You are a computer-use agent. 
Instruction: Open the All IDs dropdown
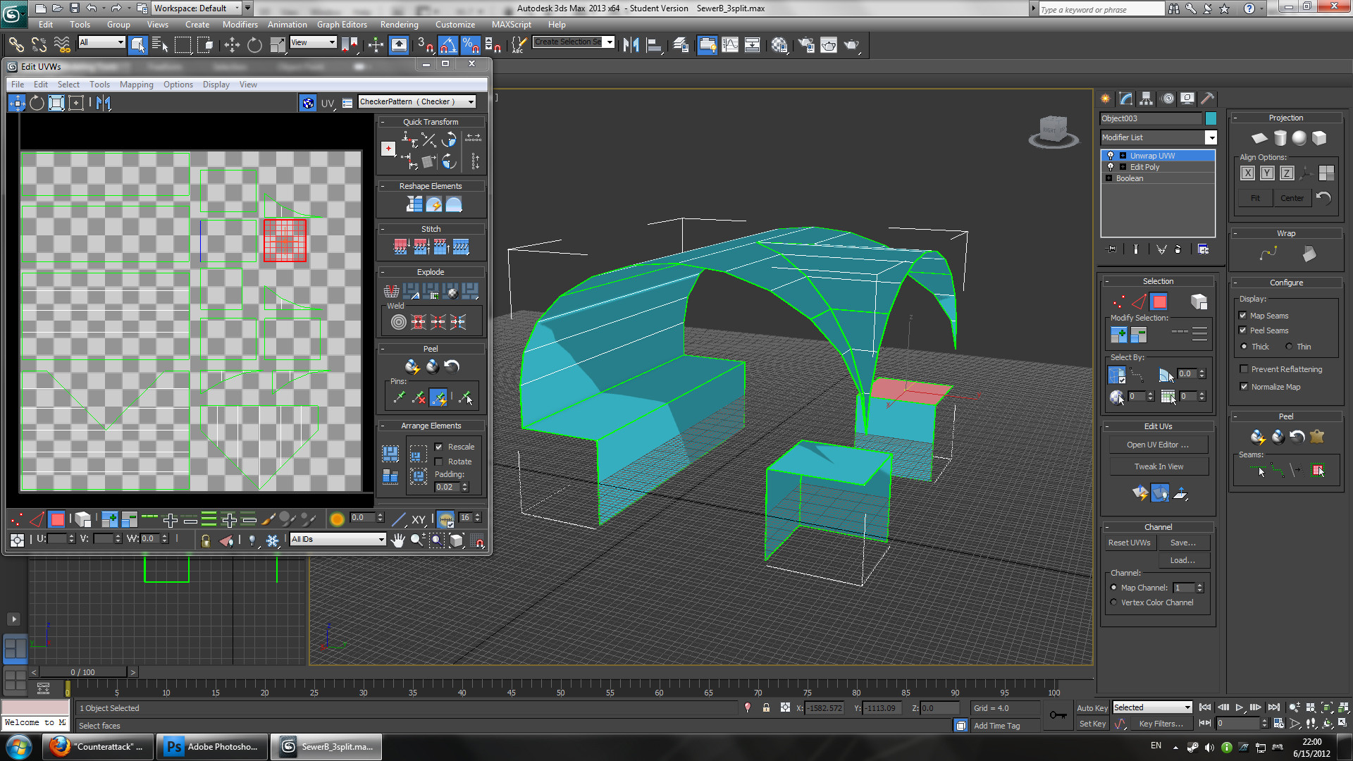click(338, 540)
